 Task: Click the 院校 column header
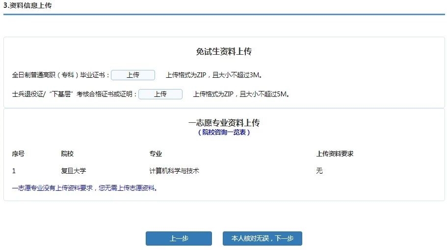[67, 154]
